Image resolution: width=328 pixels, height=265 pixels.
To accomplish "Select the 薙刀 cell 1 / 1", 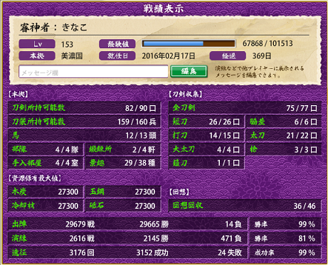I will click(206, 163).
